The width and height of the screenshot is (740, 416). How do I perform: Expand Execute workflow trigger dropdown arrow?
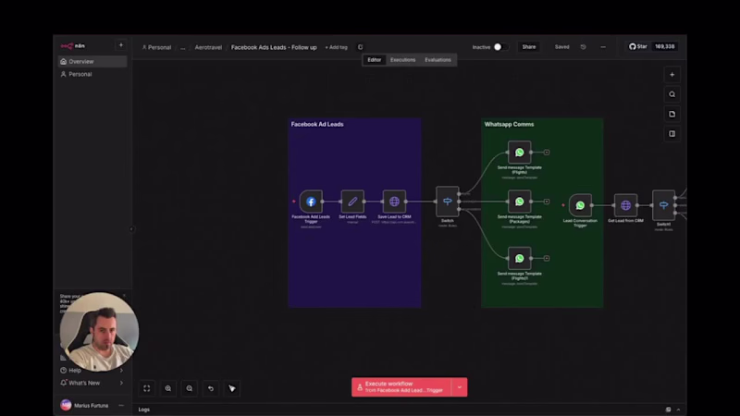(459, 387)
